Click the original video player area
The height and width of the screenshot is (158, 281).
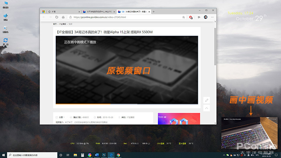point(127,70)
